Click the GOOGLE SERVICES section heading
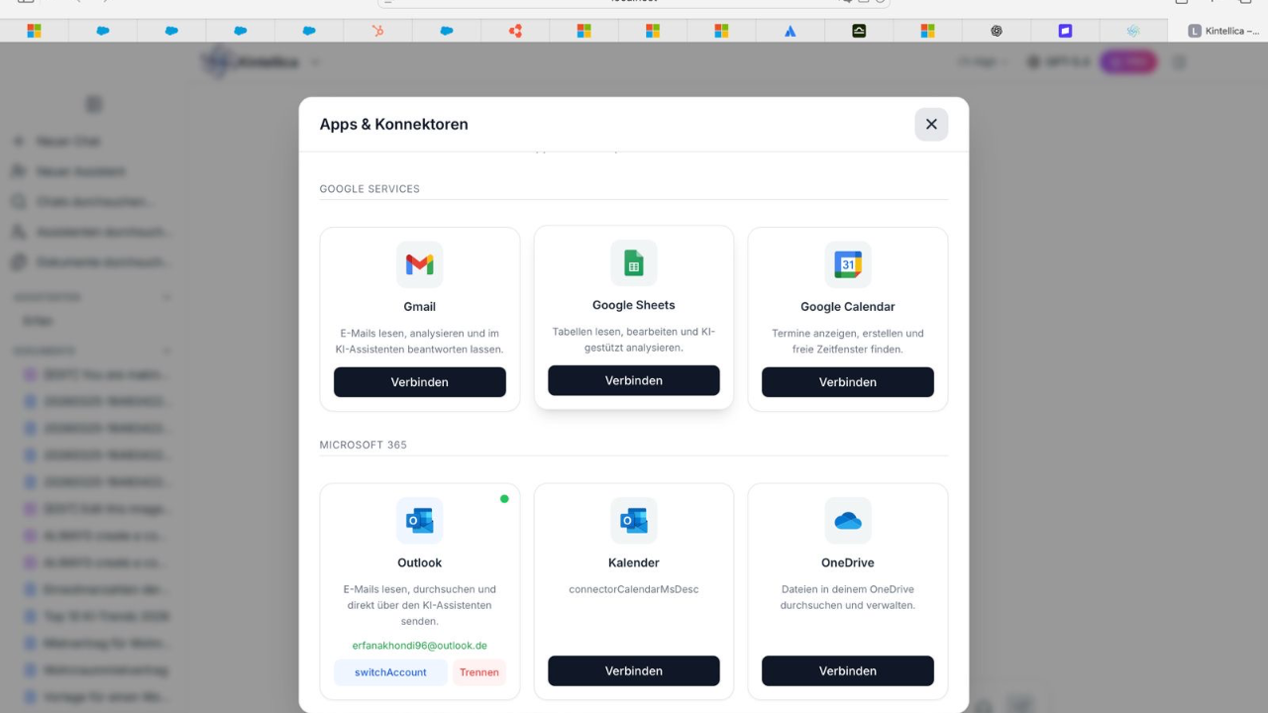1268x713 pixels. click(x=370, y=189)
